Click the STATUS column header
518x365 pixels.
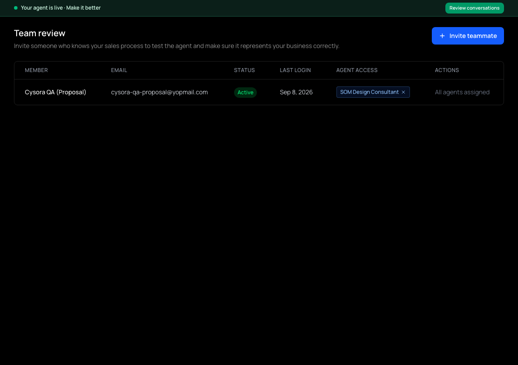pyautogui.click(x=244, y=70)
